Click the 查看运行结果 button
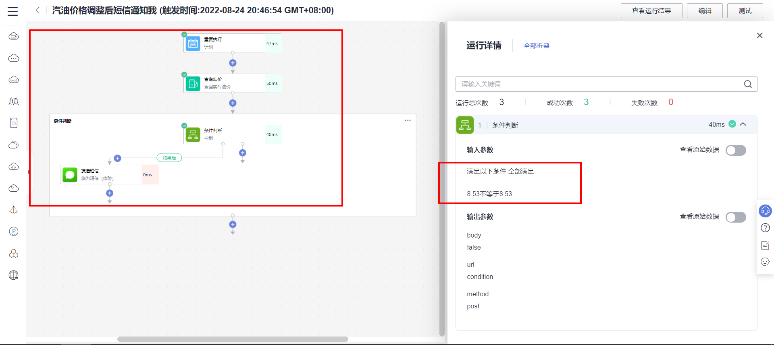Screen dimensions: 774x345 (651, 10)
